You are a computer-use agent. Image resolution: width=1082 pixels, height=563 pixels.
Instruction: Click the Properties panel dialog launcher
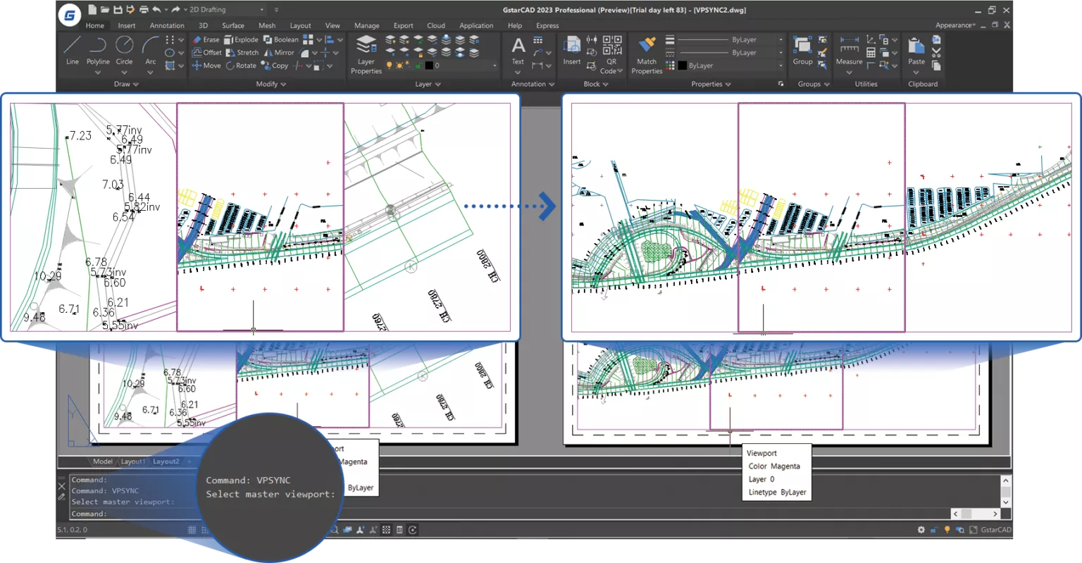point(781,84)
